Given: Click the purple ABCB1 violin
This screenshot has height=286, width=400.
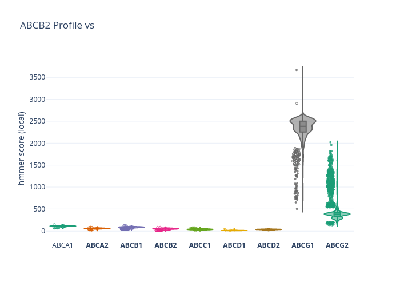Looking at the screenshot, I should click(x=131, y=227).
